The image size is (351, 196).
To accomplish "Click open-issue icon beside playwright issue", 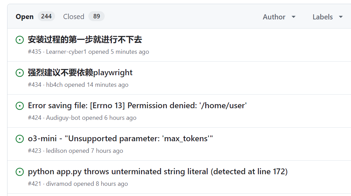I will click(x=20, y=73).
